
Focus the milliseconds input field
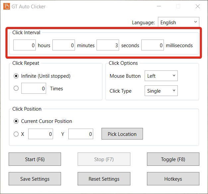click(153, 45)
